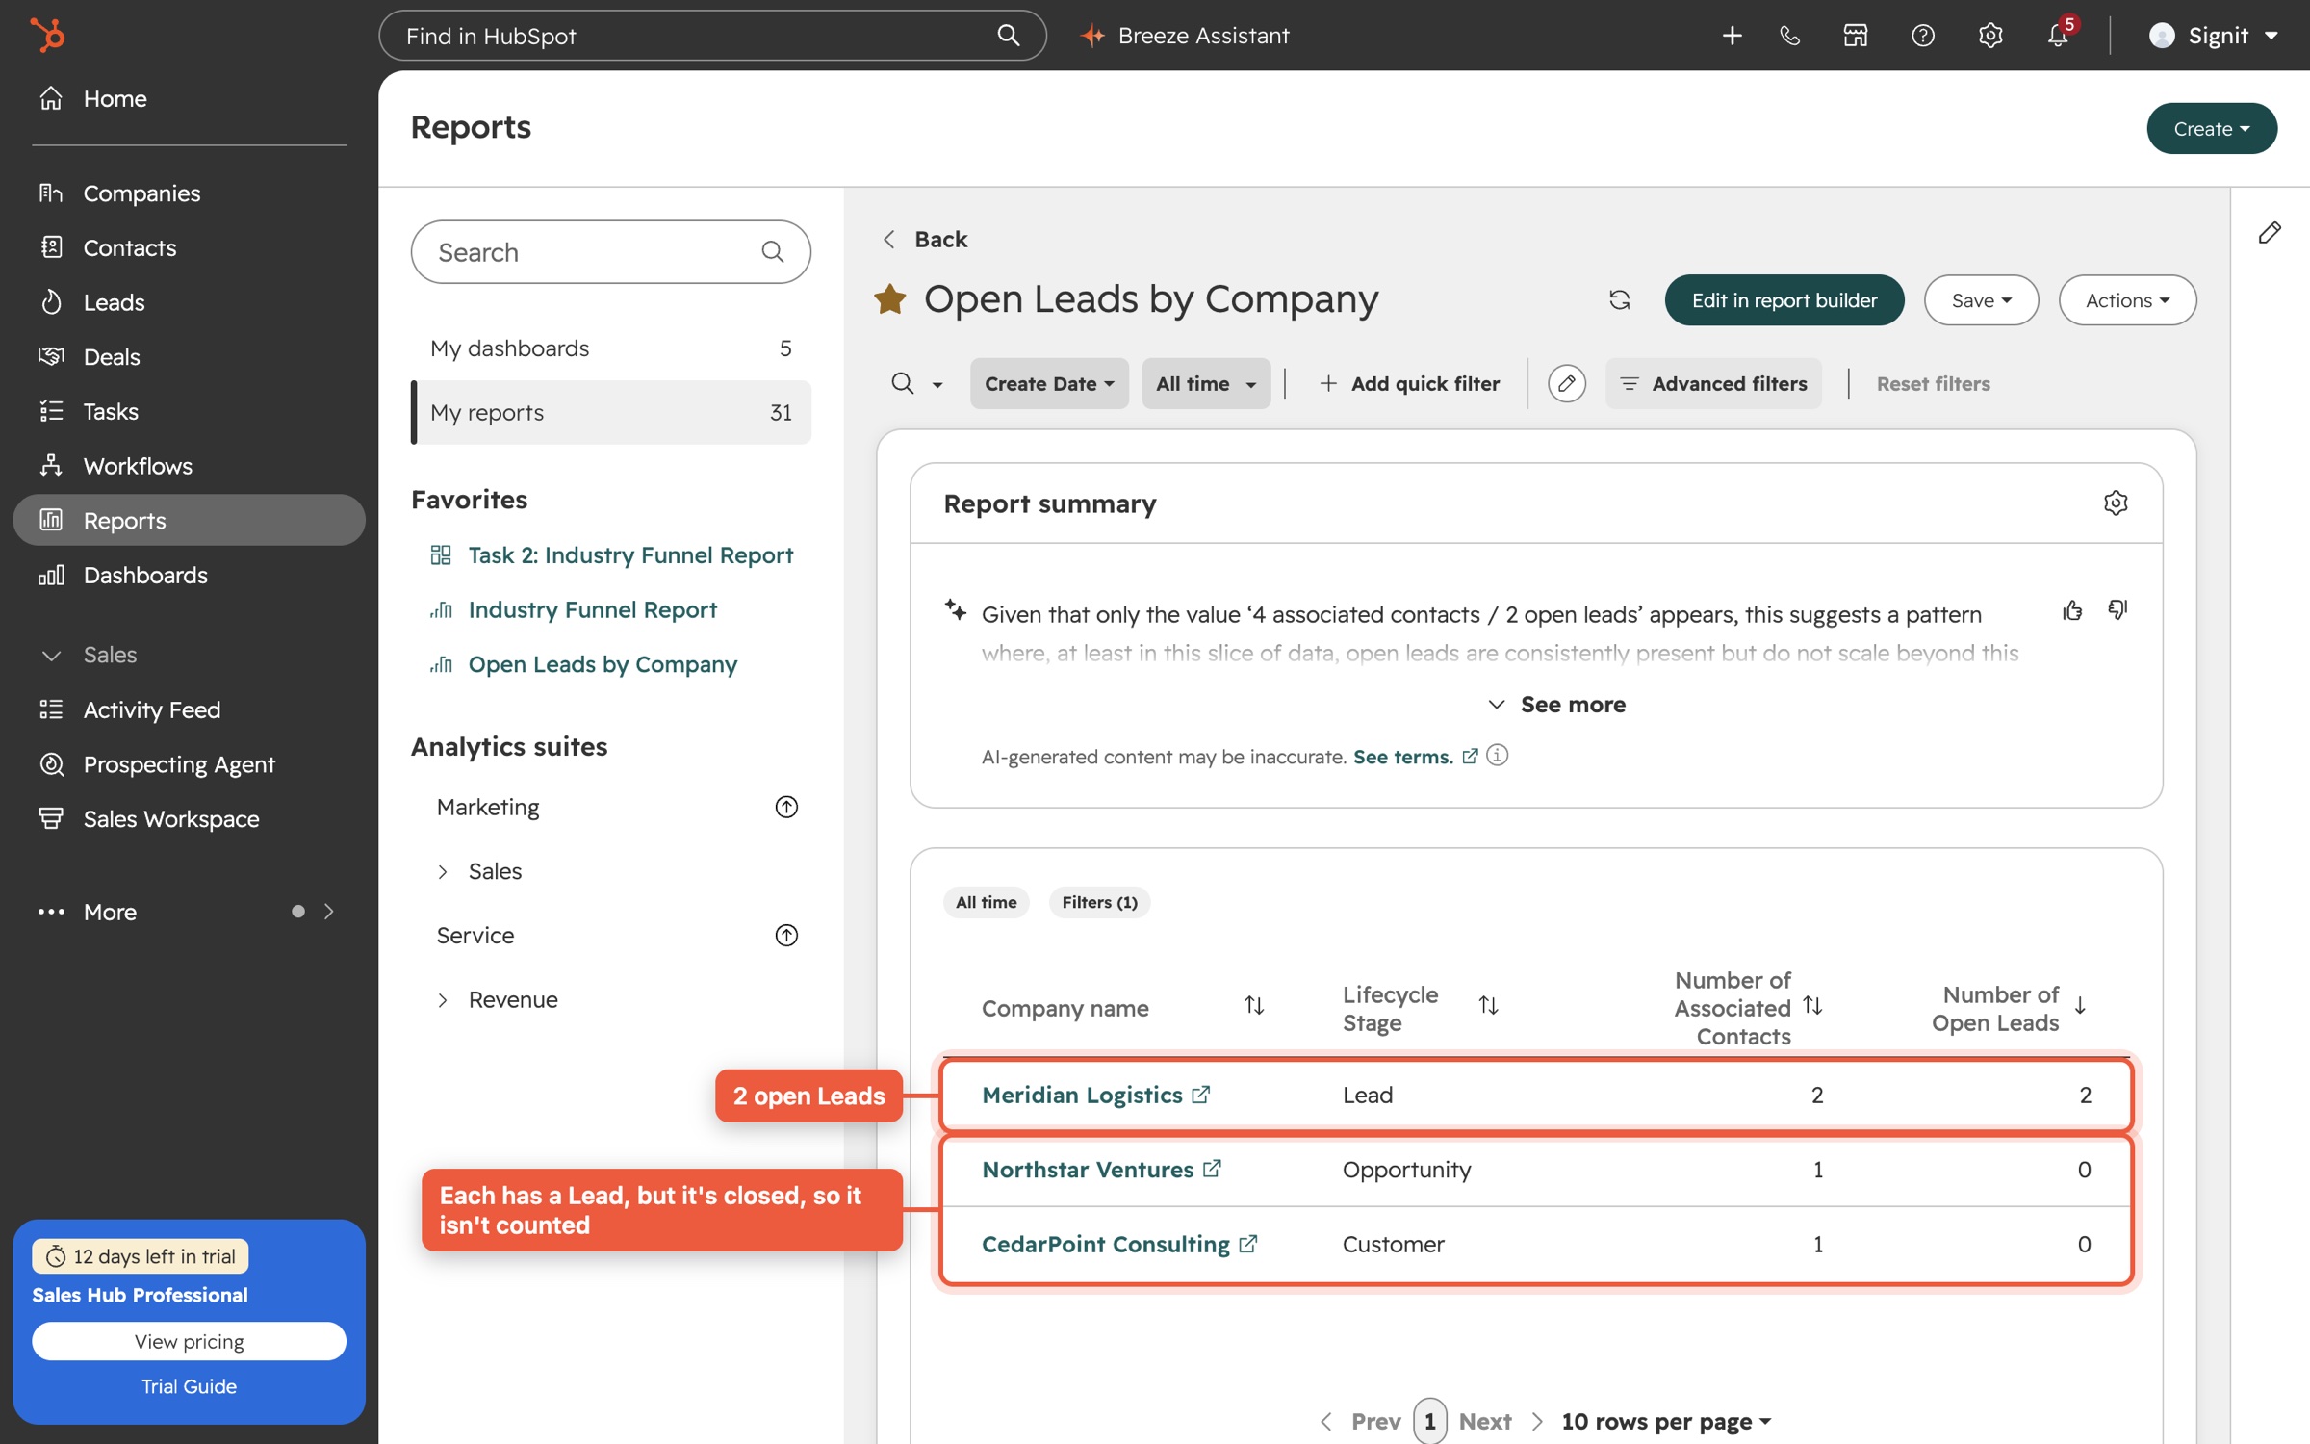Open Meridian Logistics external link icon
The image size is (2310, 1444).
pyautogui.click(x=1200, y=1095)
